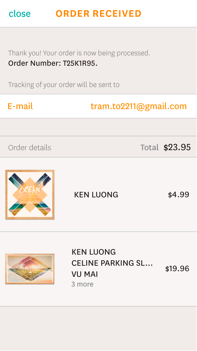Select the thank you confirmation message
197x351 pixels.
(79, 53)
